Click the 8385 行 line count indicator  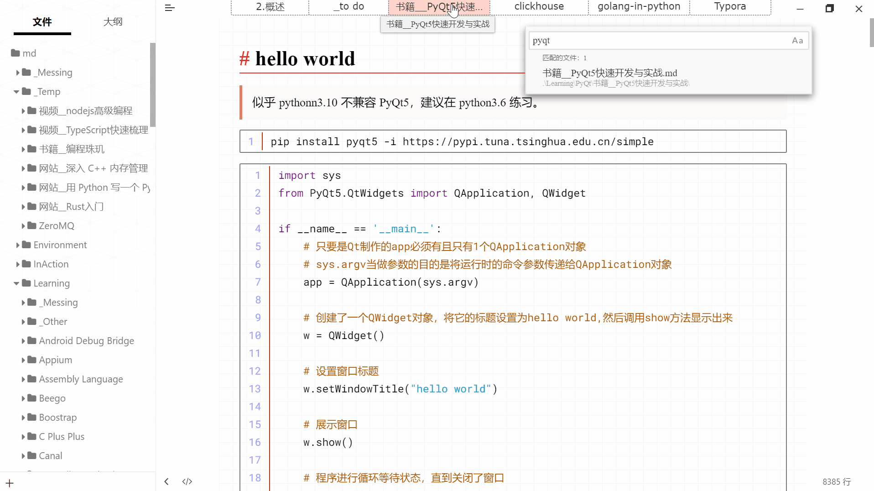(x=837, y=482)
